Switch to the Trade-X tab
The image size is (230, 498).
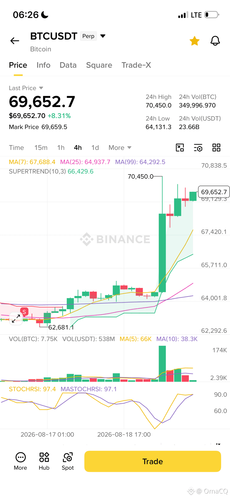pyautogui.click(x=136, y=65)
